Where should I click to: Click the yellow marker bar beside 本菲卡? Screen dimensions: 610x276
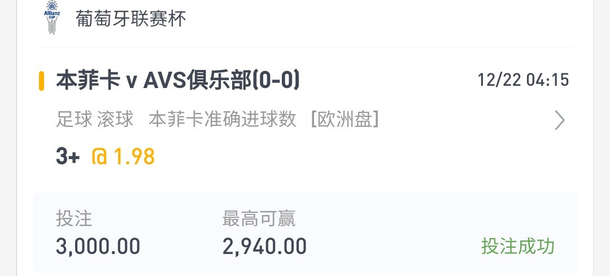coord(41,81)
